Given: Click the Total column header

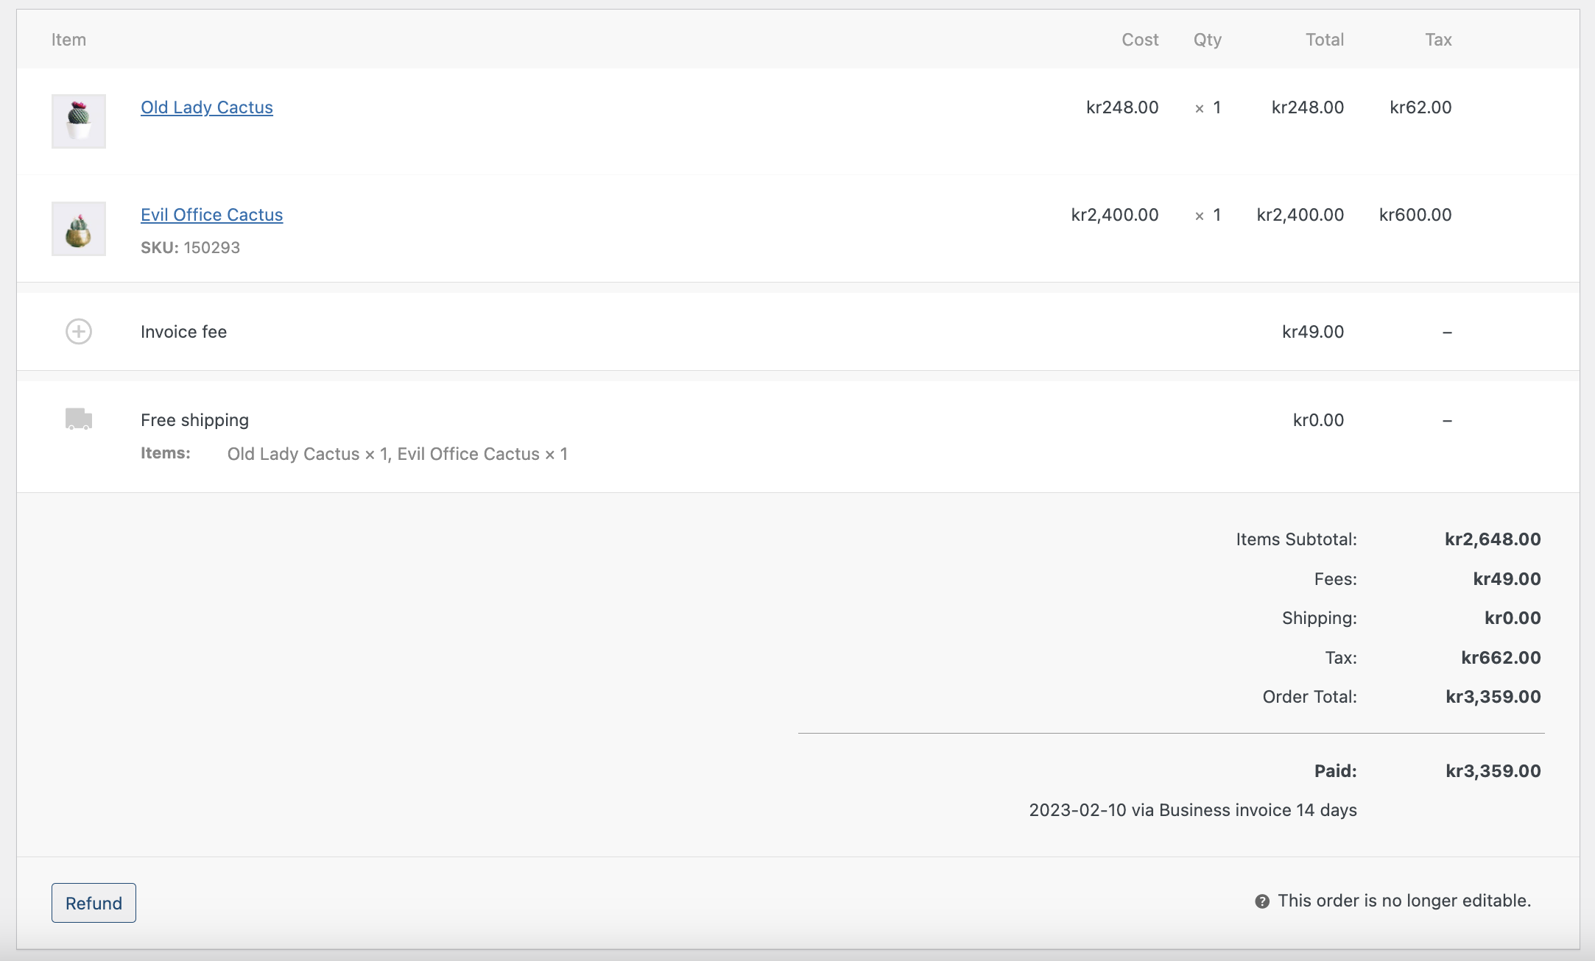Looking at the screenshot, I should (1325, 40).
